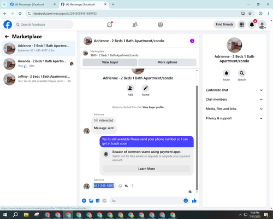This screenshot has width=273, height=219.
Task: Choose a sticker in composer
Action: click(98, 201)
